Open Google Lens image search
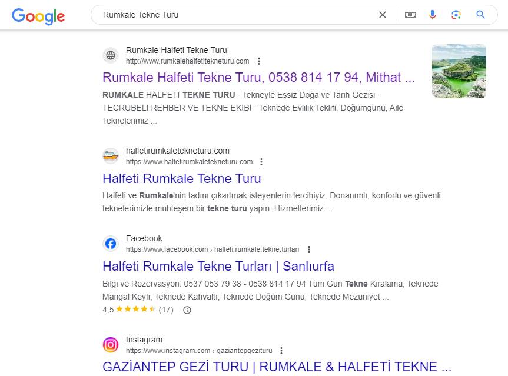Viewport: 508px width, 376px height. 456,15
